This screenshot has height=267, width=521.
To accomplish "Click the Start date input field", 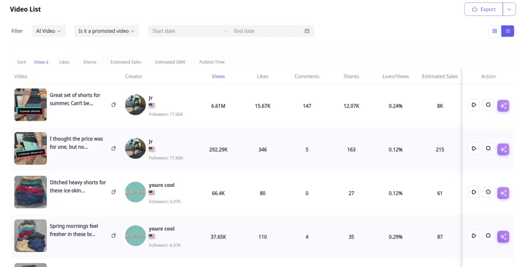I will (x=186, y=31).
